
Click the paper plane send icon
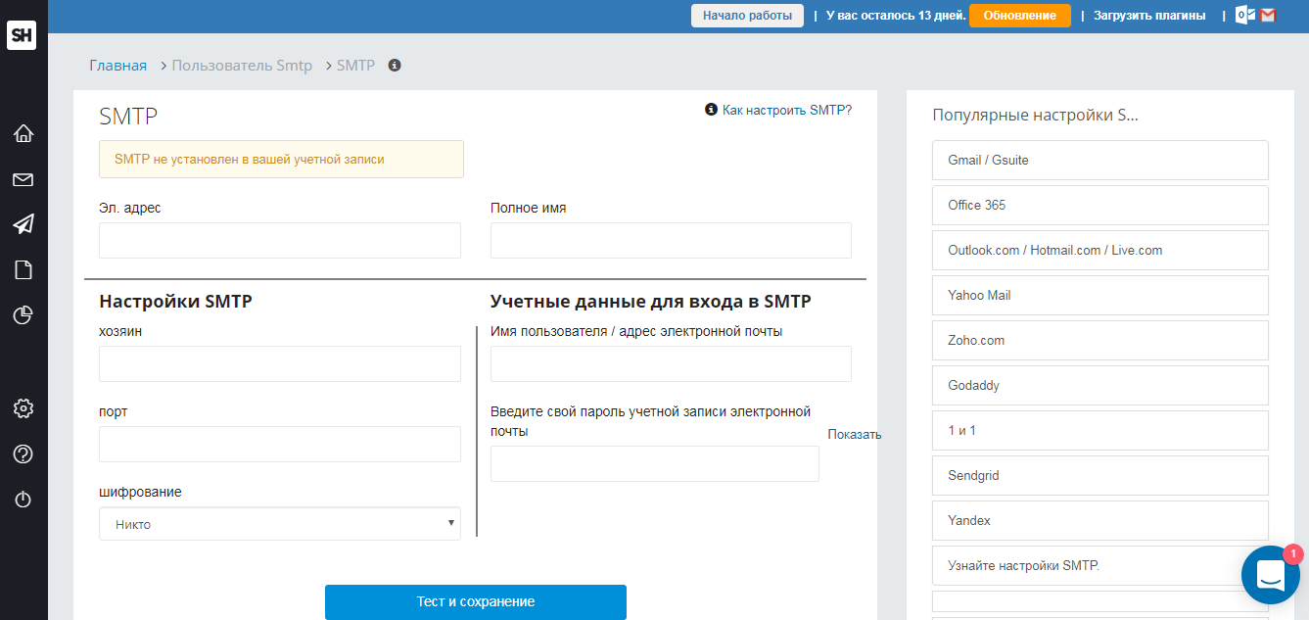(23, 224)
